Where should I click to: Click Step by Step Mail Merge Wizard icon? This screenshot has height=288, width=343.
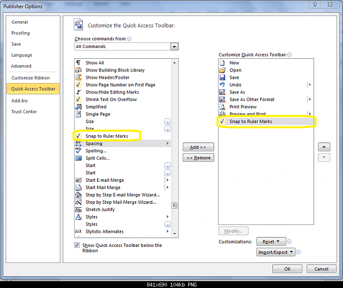pyautogui.click(x=78, y=202)
